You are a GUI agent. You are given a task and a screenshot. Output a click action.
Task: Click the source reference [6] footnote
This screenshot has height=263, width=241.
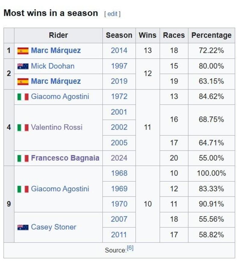pos(130,248)
